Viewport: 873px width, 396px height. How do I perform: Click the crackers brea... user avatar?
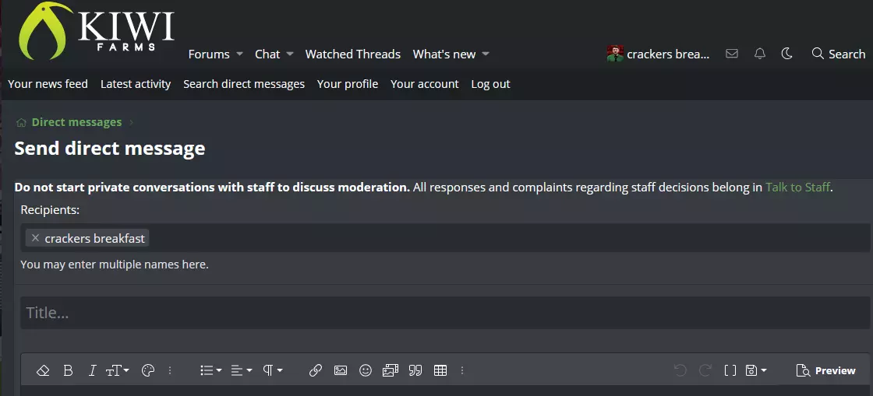(615, 54)
